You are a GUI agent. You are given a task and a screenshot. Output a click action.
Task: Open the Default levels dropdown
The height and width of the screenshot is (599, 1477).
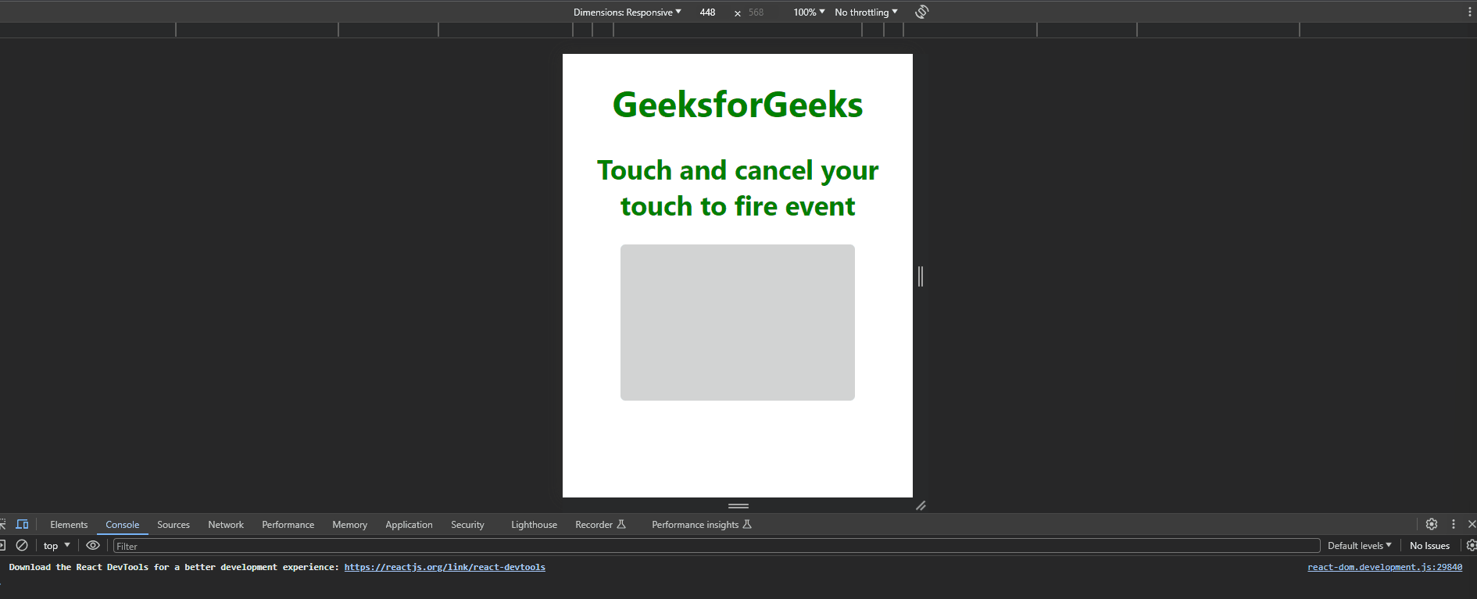(1360, 545)
